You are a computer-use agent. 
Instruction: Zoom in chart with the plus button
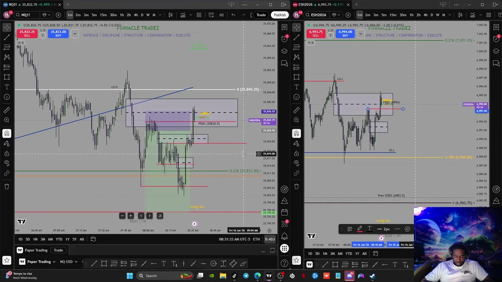coord(131,216)
